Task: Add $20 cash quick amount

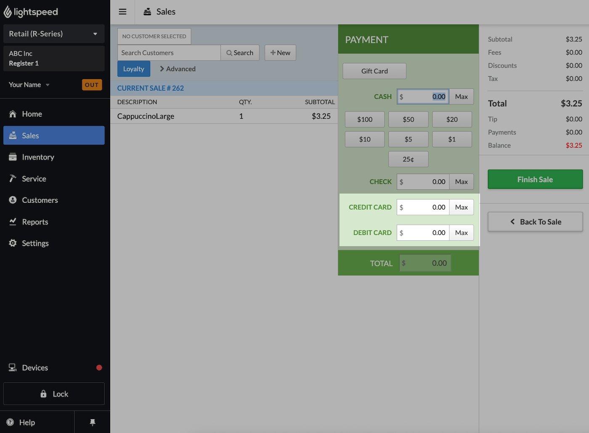Action: [452, 120]
